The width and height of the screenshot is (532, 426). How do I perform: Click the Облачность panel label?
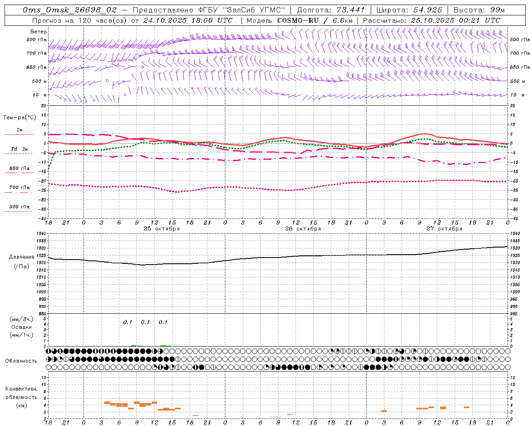coord(21,361)
